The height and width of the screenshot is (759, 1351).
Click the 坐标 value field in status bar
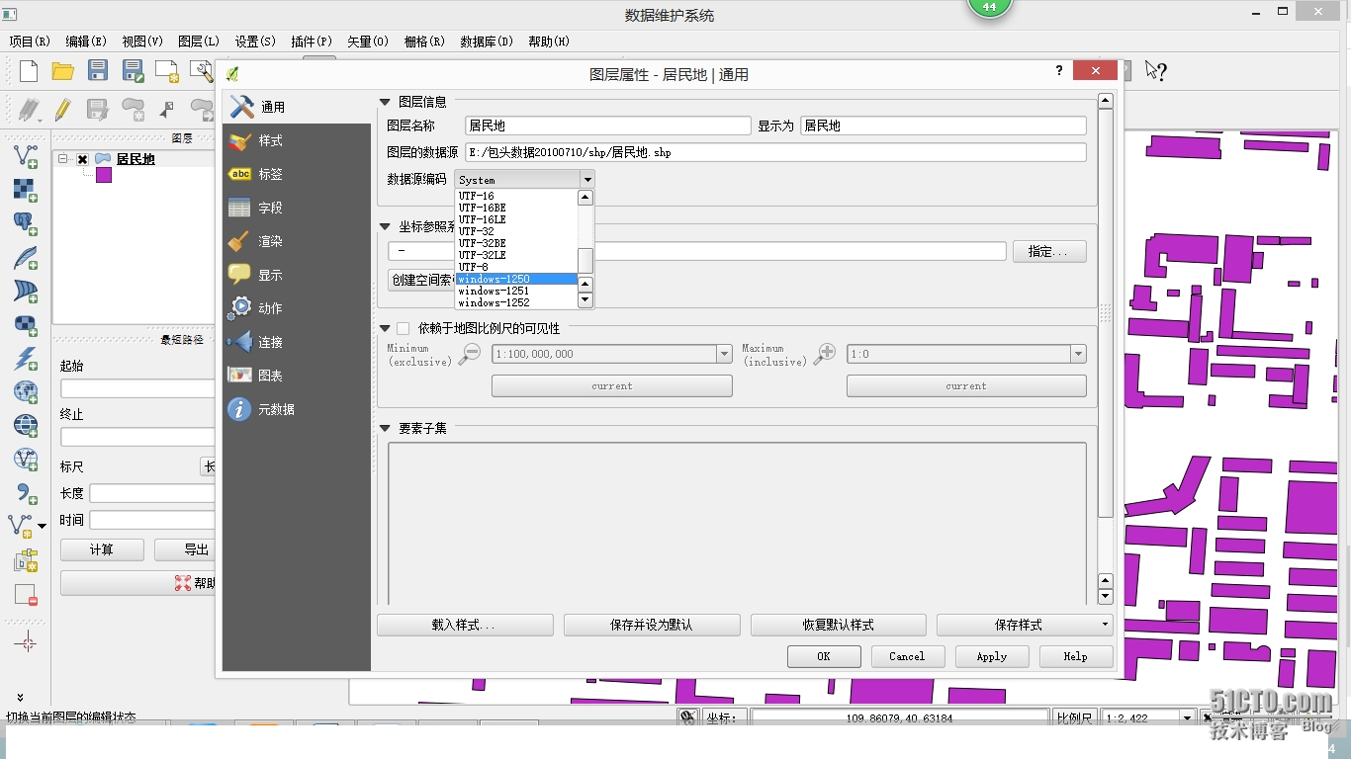coord(899,717)
